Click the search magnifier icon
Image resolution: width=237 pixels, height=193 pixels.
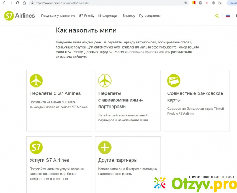[x=217, y=16]
